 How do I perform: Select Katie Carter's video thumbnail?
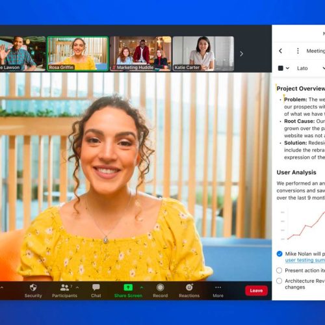click(203, 54)
